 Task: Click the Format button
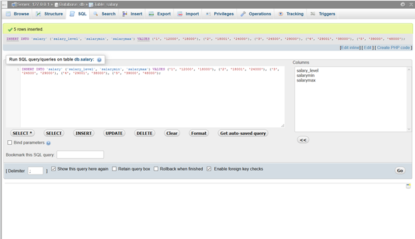click(199, 133)
